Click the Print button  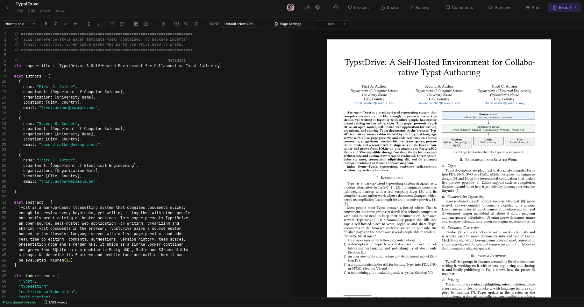click(533, 7)
